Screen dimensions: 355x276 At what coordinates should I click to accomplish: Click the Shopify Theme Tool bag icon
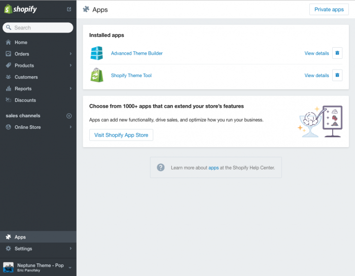point(97,75)
